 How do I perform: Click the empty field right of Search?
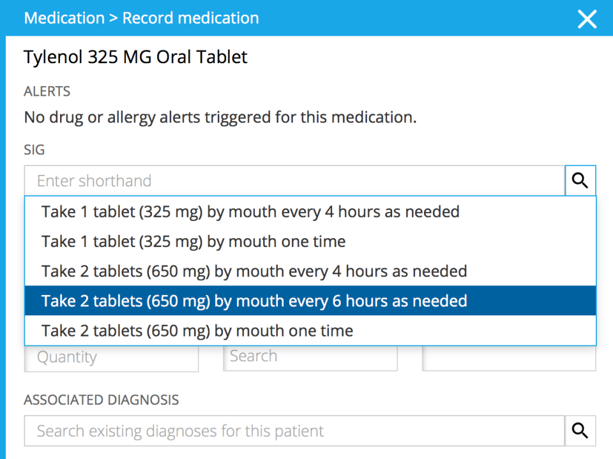(x=509, y=358)
